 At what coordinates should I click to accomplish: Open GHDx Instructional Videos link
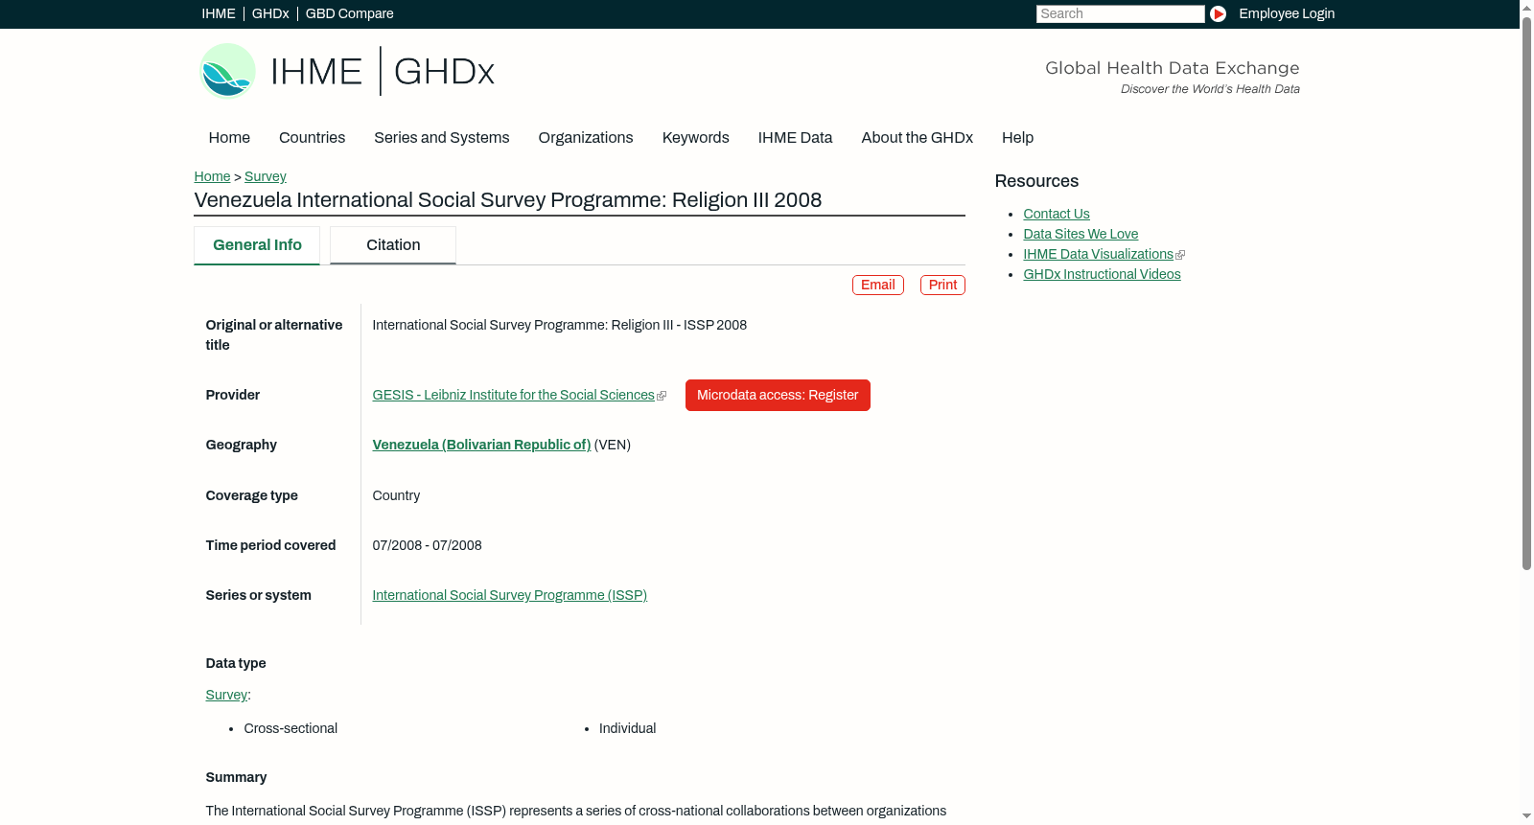pyautogui.click(x=1102, y=275)
